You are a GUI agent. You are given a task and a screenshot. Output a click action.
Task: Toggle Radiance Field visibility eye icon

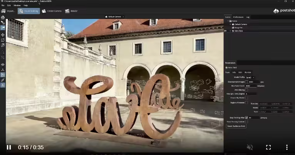(x=226, y=30)
